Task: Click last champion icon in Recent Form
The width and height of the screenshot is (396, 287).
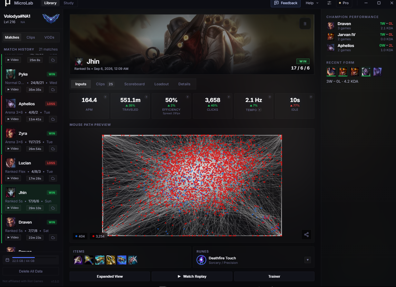Action: pyautogui.click(x=378, y=71)
